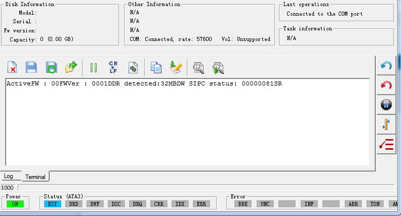This screenshot has height=216, width=401.
Task: Toggle the green Power ON indicator
Action: [x=15, y=204]
